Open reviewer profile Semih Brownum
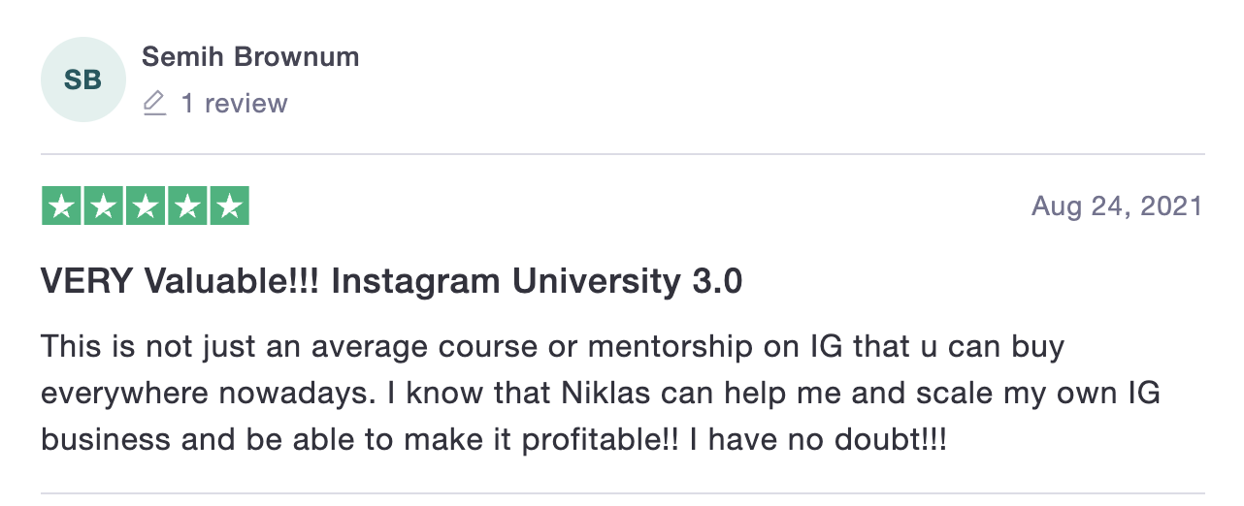 pos(250,57)
